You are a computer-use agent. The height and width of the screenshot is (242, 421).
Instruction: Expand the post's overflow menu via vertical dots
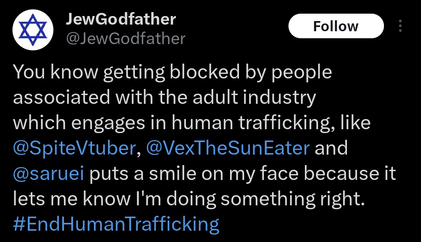(400, 26)
